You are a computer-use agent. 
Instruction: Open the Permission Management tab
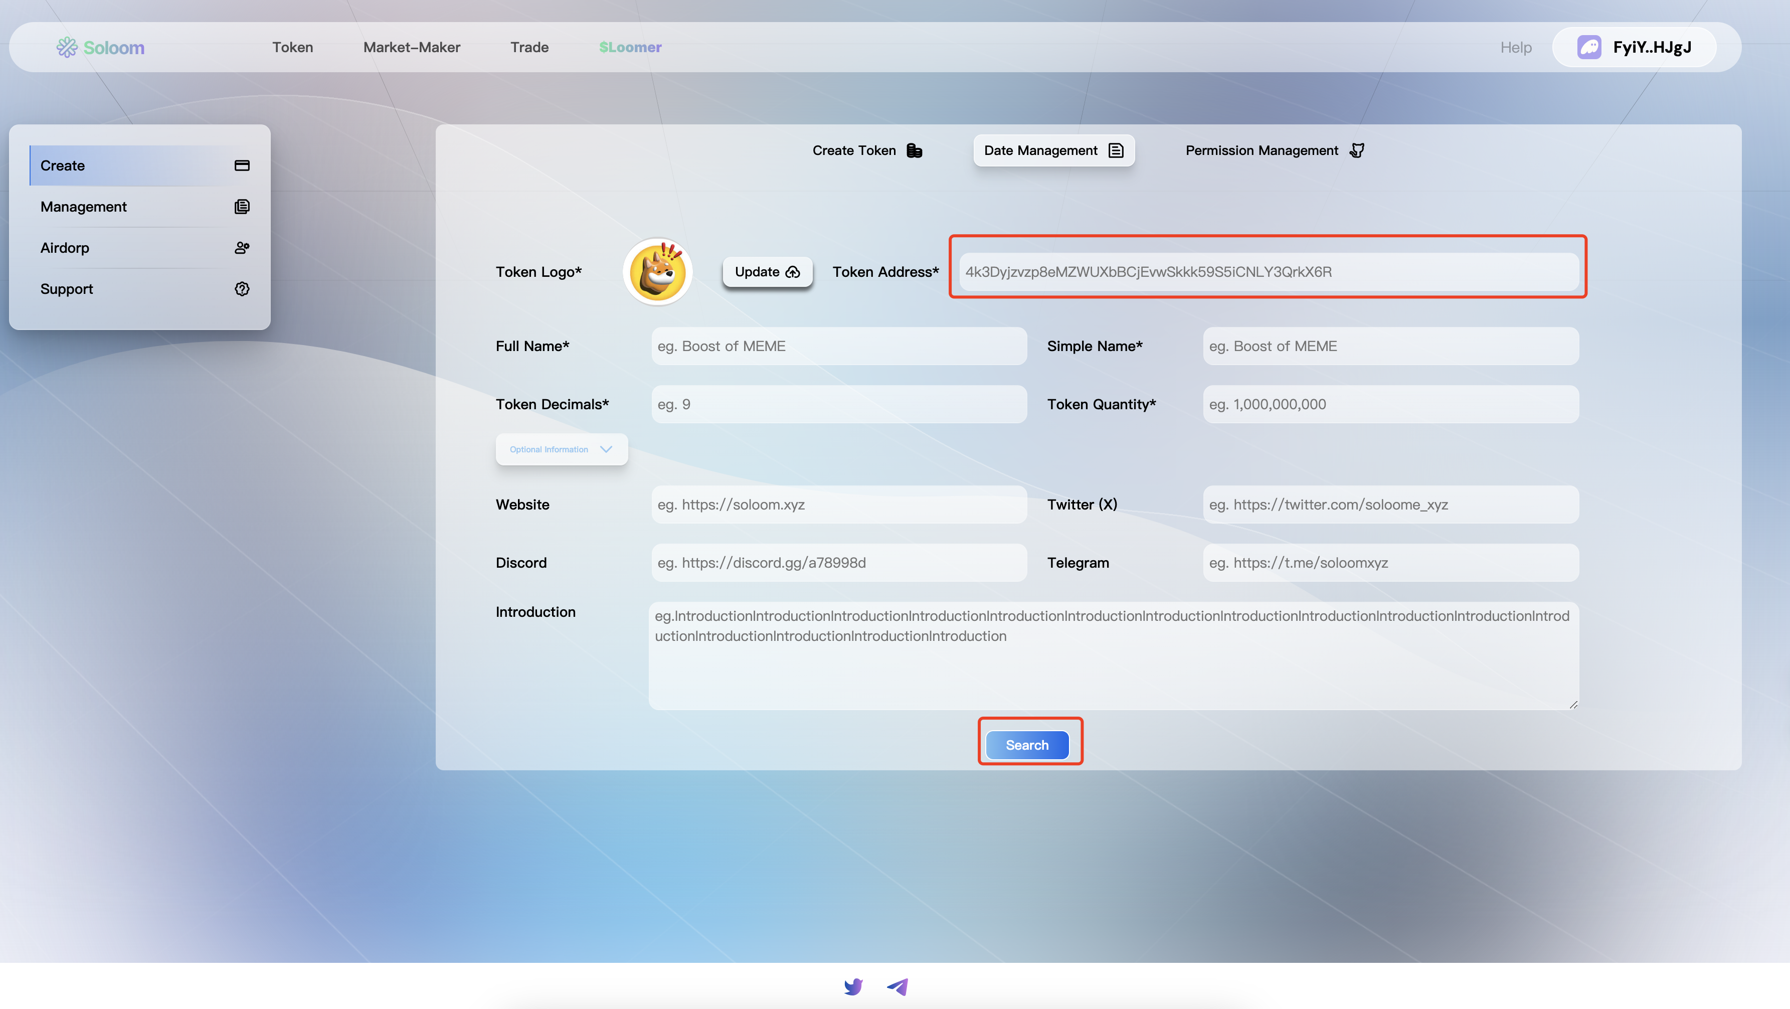pyautogui.click(x=1275, y=151)
